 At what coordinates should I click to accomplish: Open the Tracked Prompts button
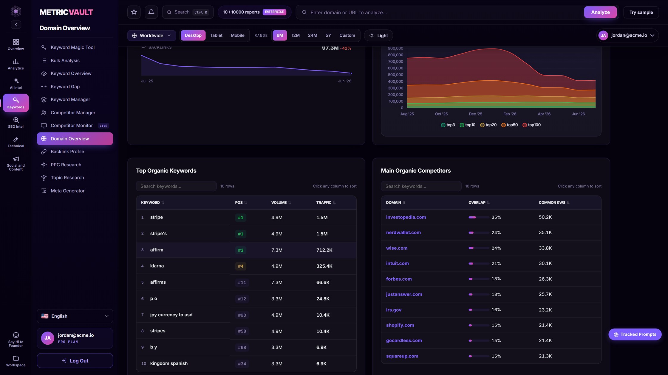[635, 335]
